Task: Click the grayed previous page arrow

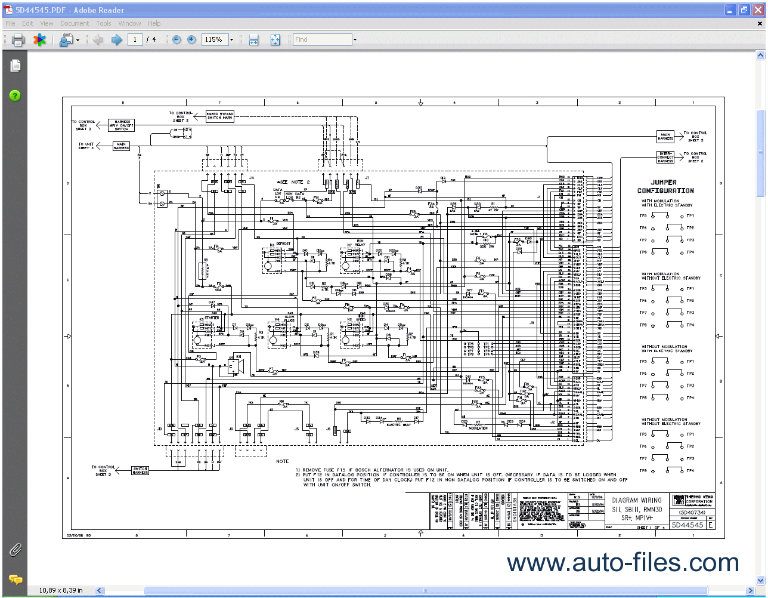Action: (x=98, y=40)
